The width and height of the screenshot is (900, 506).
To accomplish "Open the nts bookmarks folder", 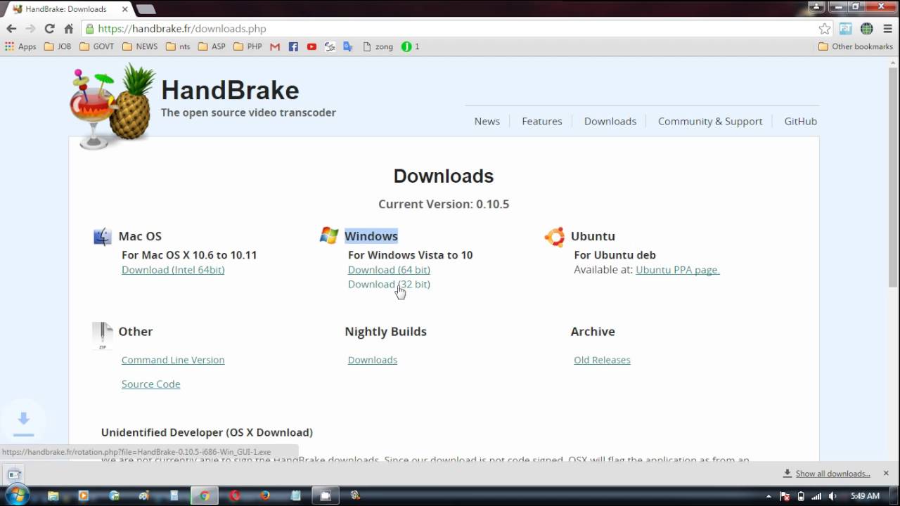I will pyautogui.click(x=178, y=46).
